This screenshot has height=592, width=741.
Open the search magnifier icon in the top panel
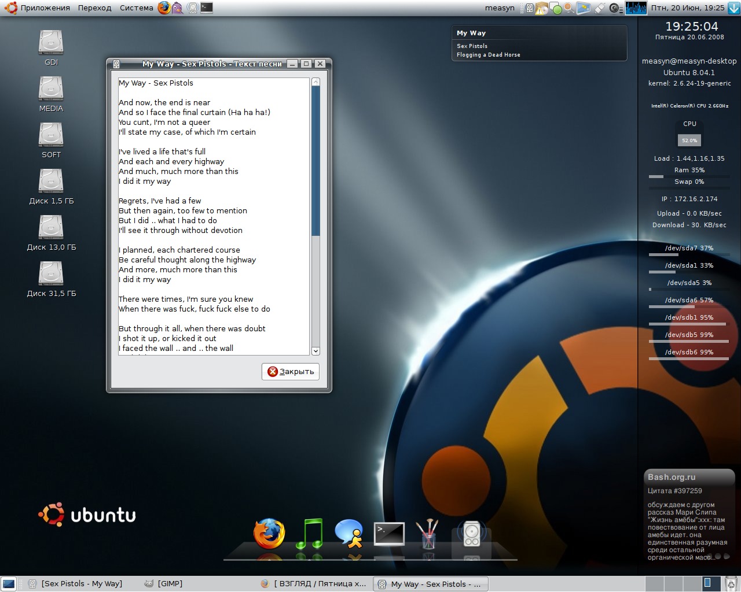coord(569,8)
